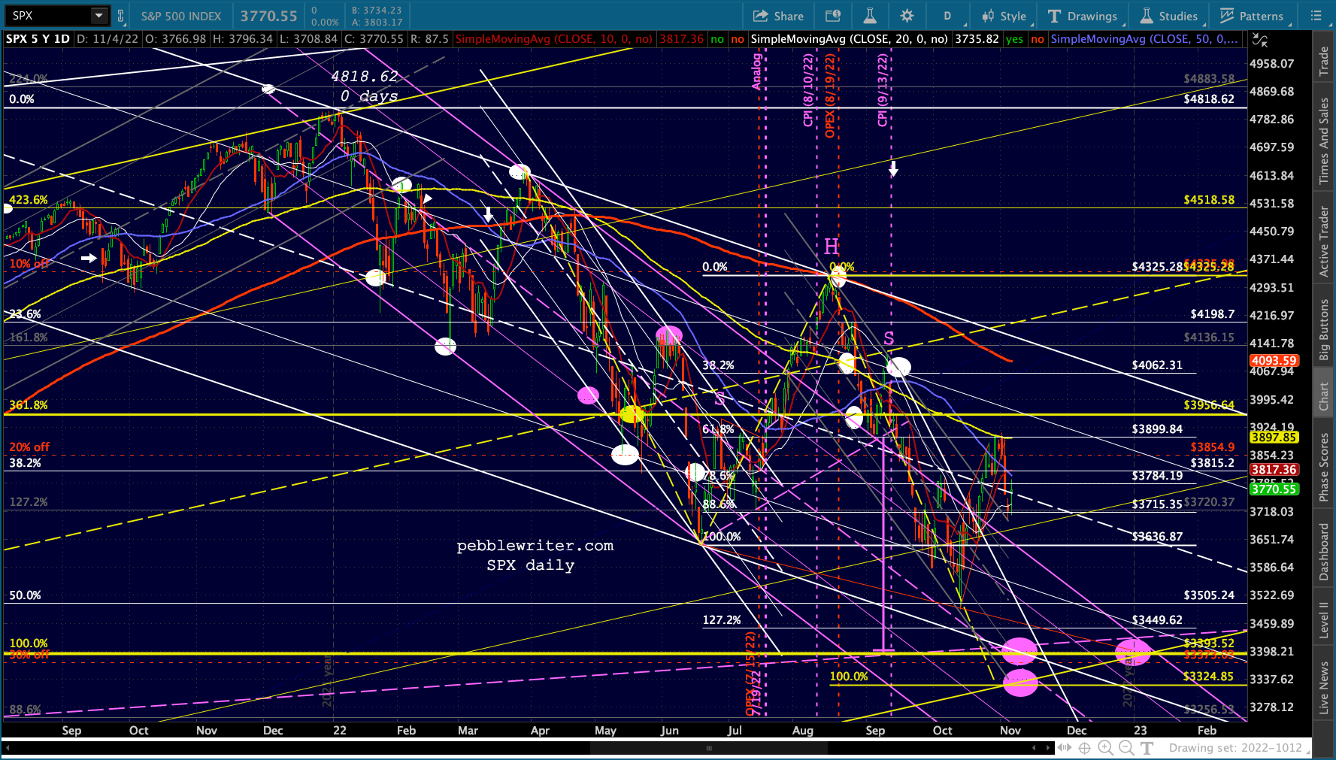The image size is (1336, 760).
Task: Click the horizontal chart scrollbar thumb
Action: click(708, 748)
